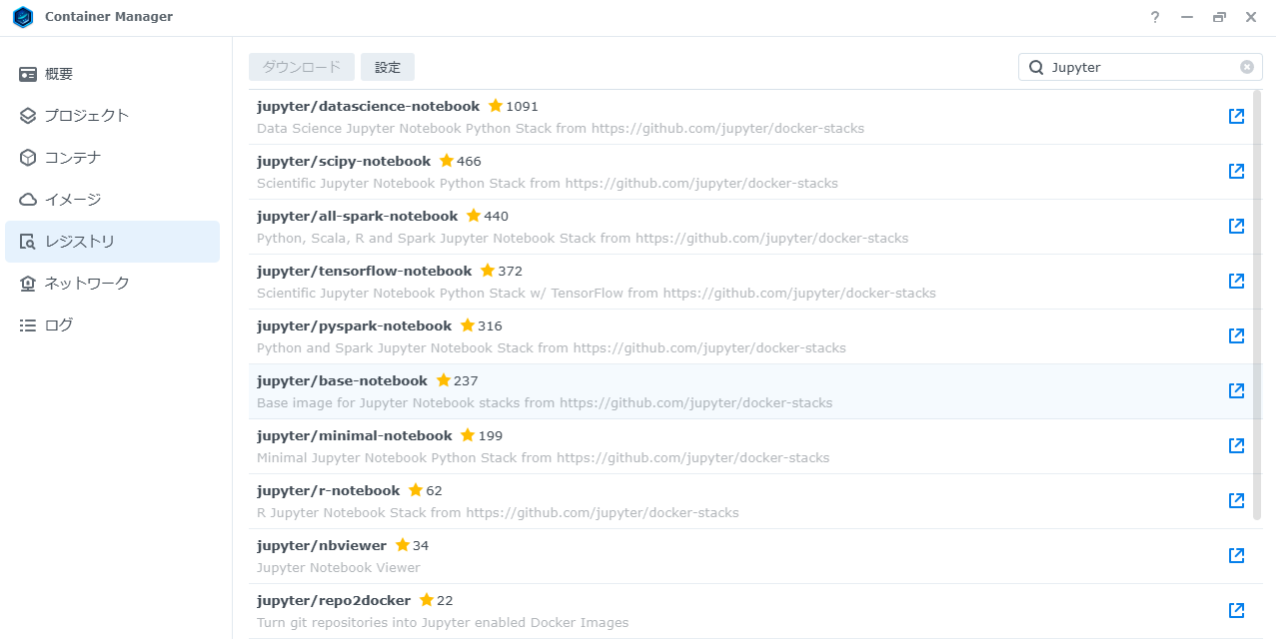
Task: Click star count 1091
Action: point(522,106)
